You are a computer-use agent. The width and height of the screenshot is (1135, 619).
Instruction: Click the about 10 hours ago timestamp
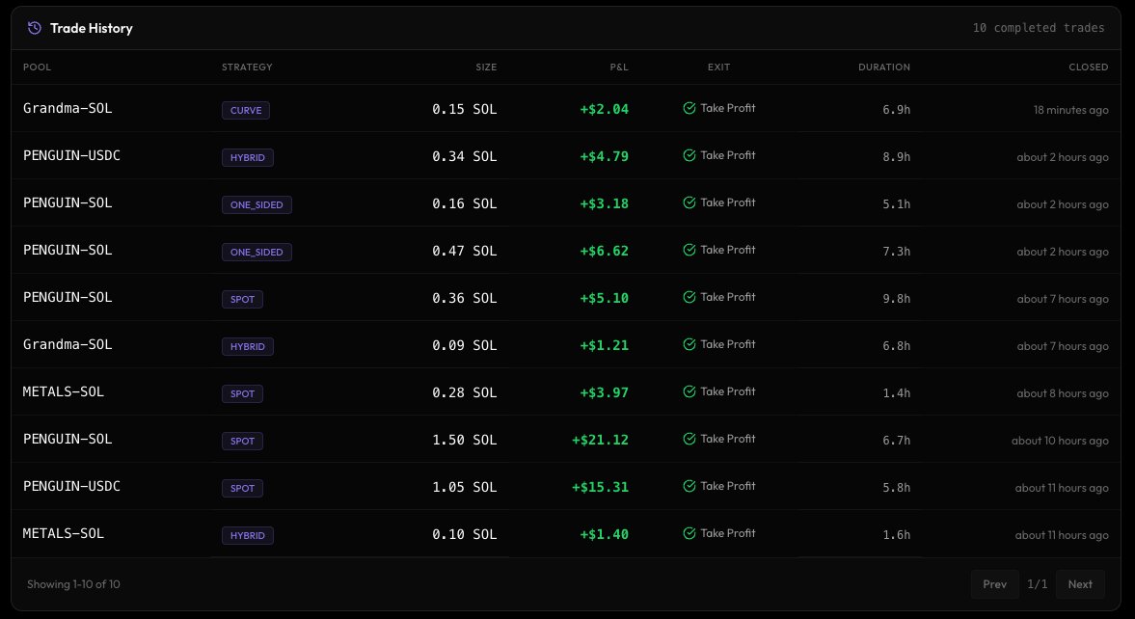(x=1060, y=441)
